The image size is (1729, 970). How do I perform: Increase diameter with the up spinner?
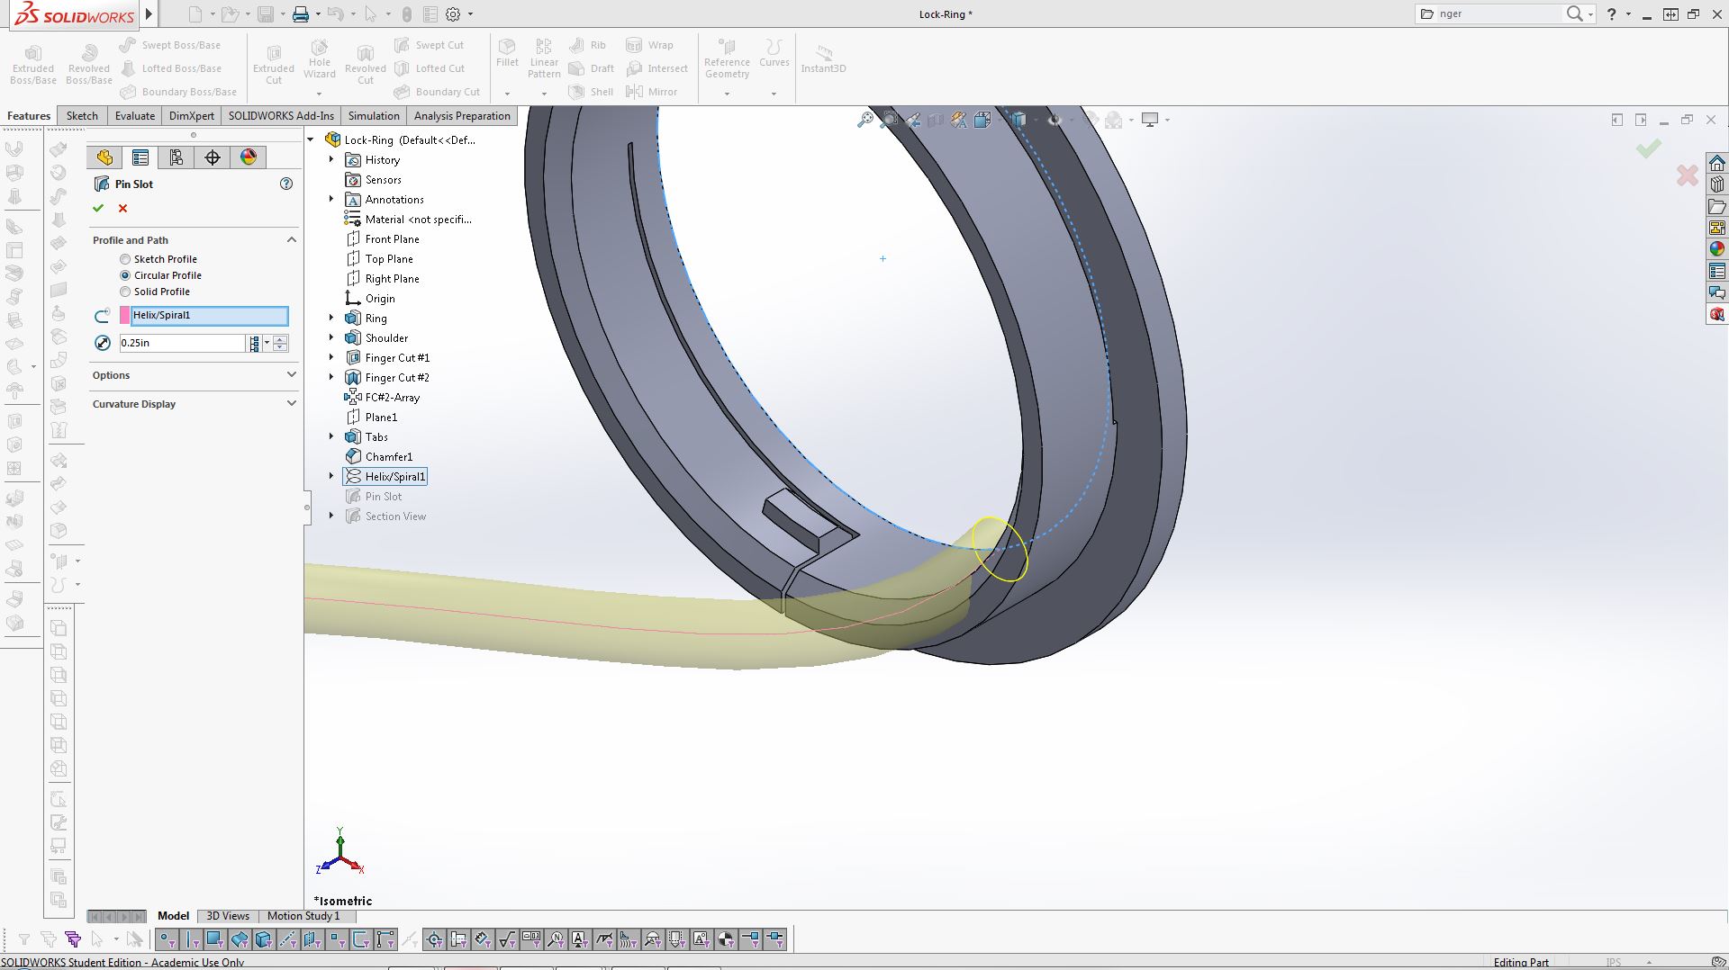click(281, 339)
